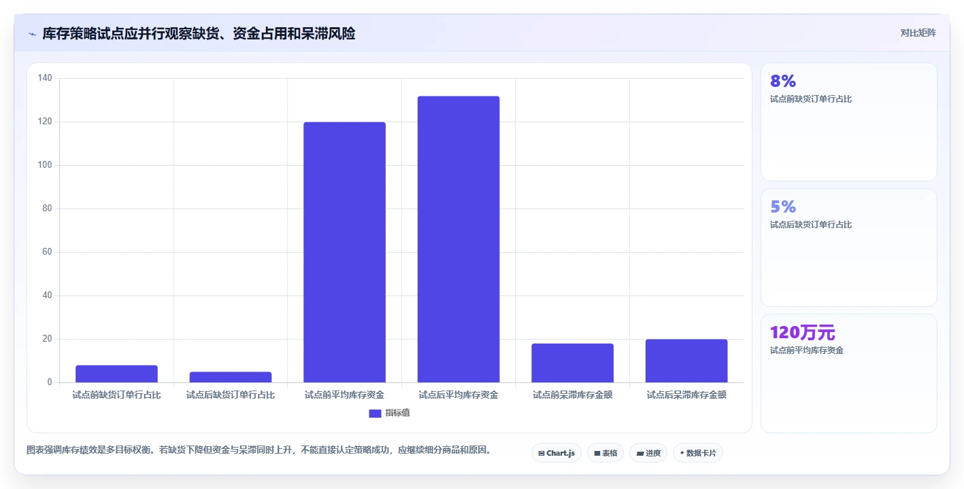Click the y-axis tick label 60
The width and height of the screenshot is (964, 489).
pyautogui.click(x=47, y=252)
